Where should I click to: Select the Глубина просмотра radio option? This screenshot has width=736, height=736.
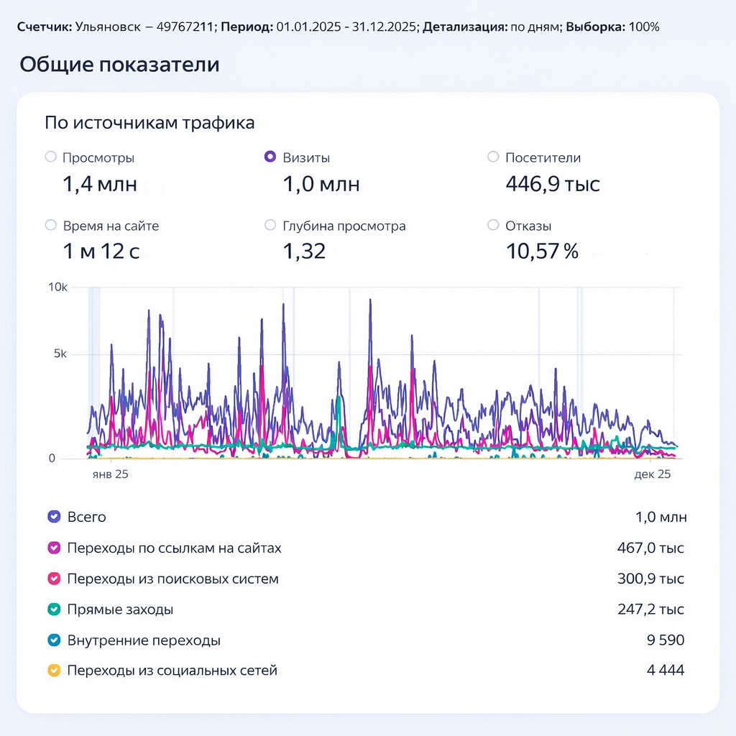click(270, 226)
